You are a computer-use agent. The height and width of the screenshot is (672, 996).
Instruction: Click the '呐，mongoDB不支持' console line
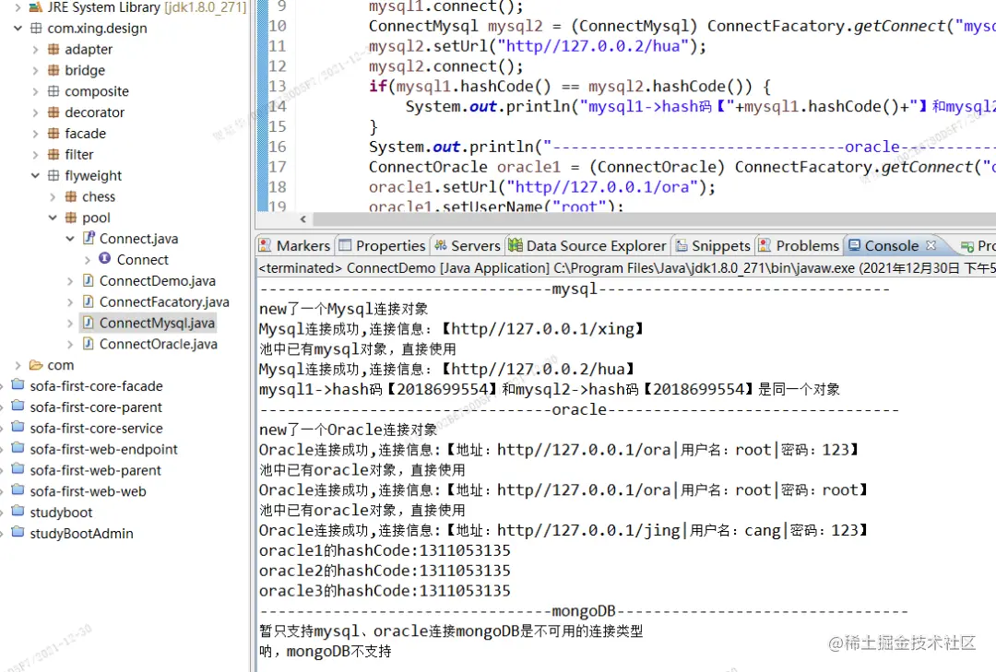(x=326, y=652)
